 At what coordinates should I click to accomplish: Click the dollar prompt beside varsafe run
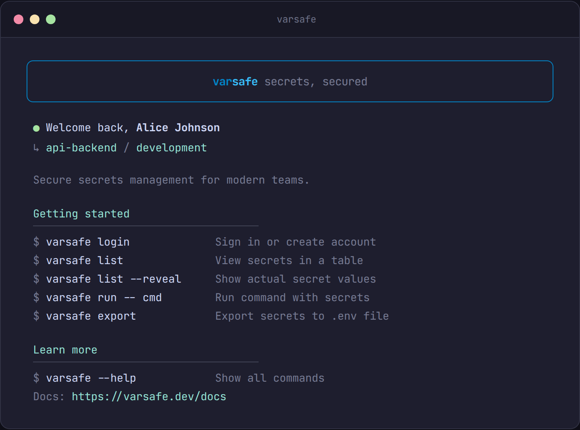pos(36,298)
